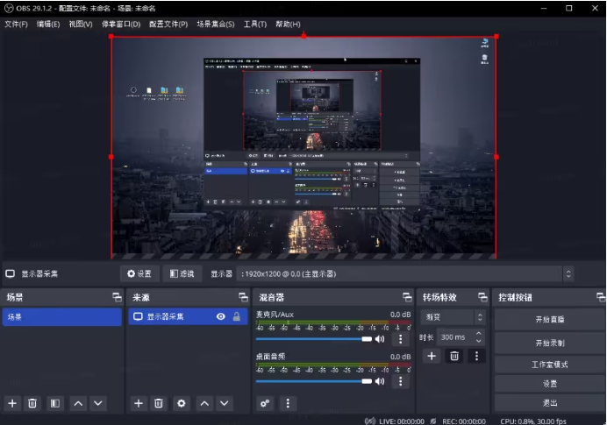Click 退出 button
The width and height of the screenshot is (607, 425).
550,403
